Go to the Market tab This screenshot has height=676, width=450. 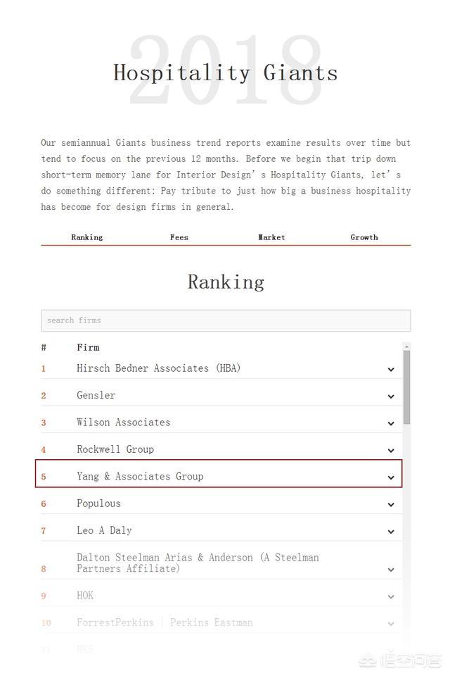[271, 237]
